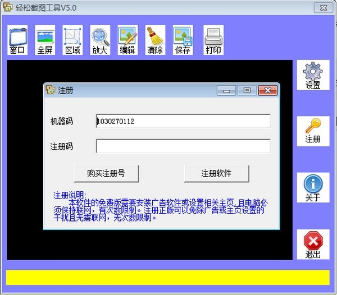The width and height of the screenshot is (337, 295).
Task: Click the 机器码 label
Action: [x=62, y=121]
